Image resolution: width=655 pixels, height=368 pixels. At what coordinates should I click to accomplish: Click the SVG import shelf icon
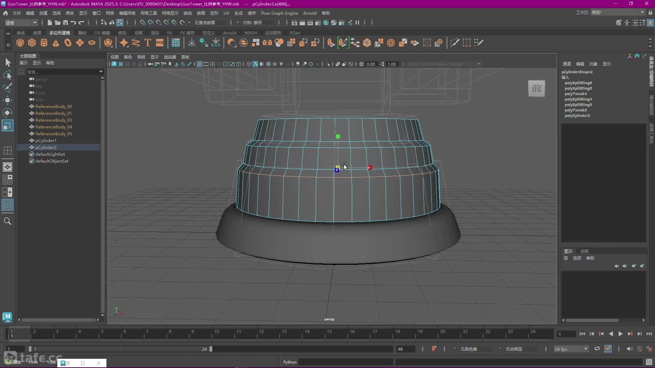coord(160,43)
